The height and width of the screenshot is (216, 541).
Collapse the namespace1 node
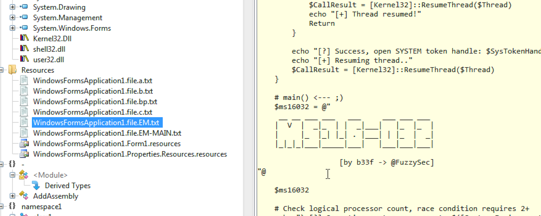click(x=1, y=207)
